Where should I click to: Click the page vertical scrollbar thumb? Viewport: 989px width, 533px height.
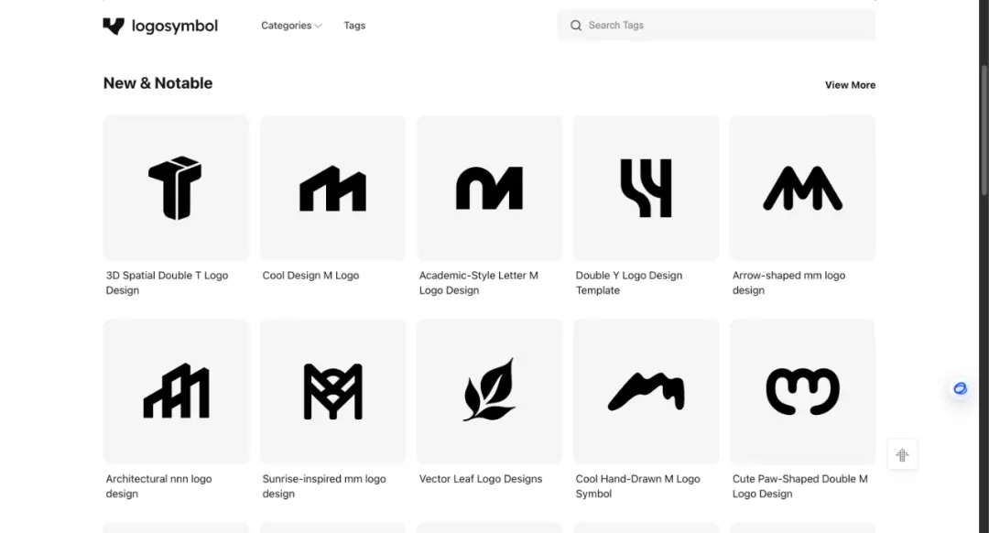pos(984,129)
